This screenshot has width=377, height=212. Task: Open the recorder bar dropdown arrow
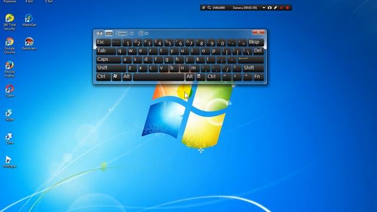pos(263,8)
